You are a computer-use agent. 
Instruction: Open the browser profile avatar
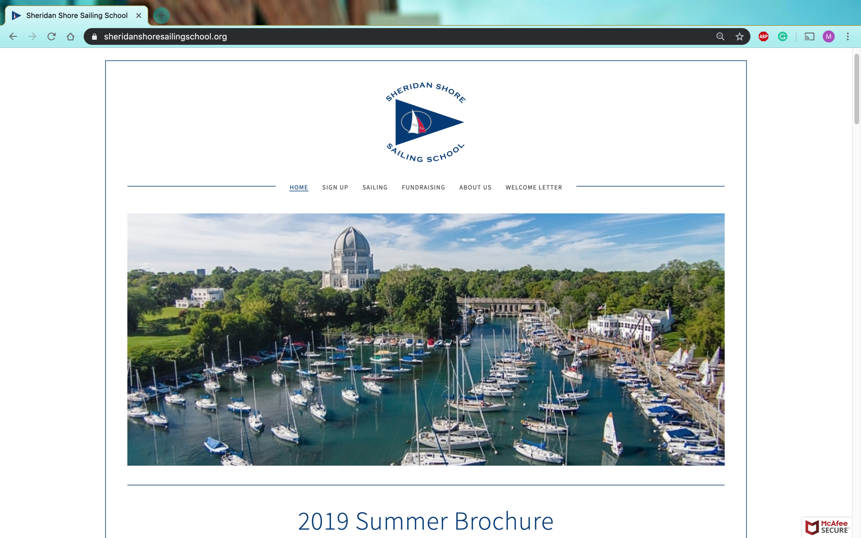pyautogui.click(x=829, y=36)
